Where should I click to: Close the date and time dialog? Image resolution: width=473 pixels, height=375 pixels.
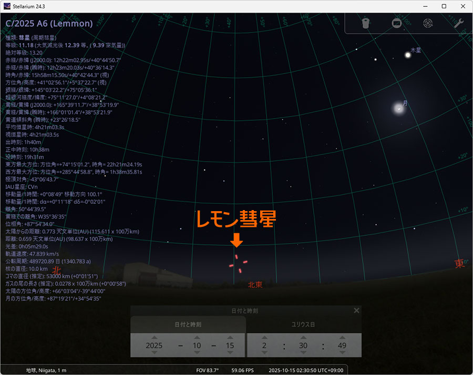click(356, 310)
